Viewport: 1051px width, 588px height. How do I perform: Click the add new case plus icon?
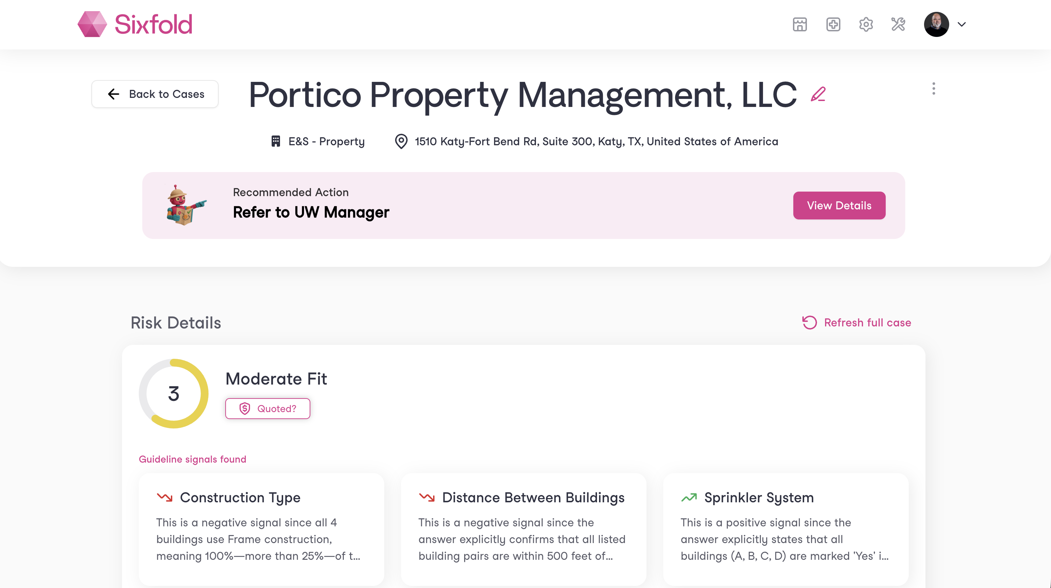coord(833,24)
